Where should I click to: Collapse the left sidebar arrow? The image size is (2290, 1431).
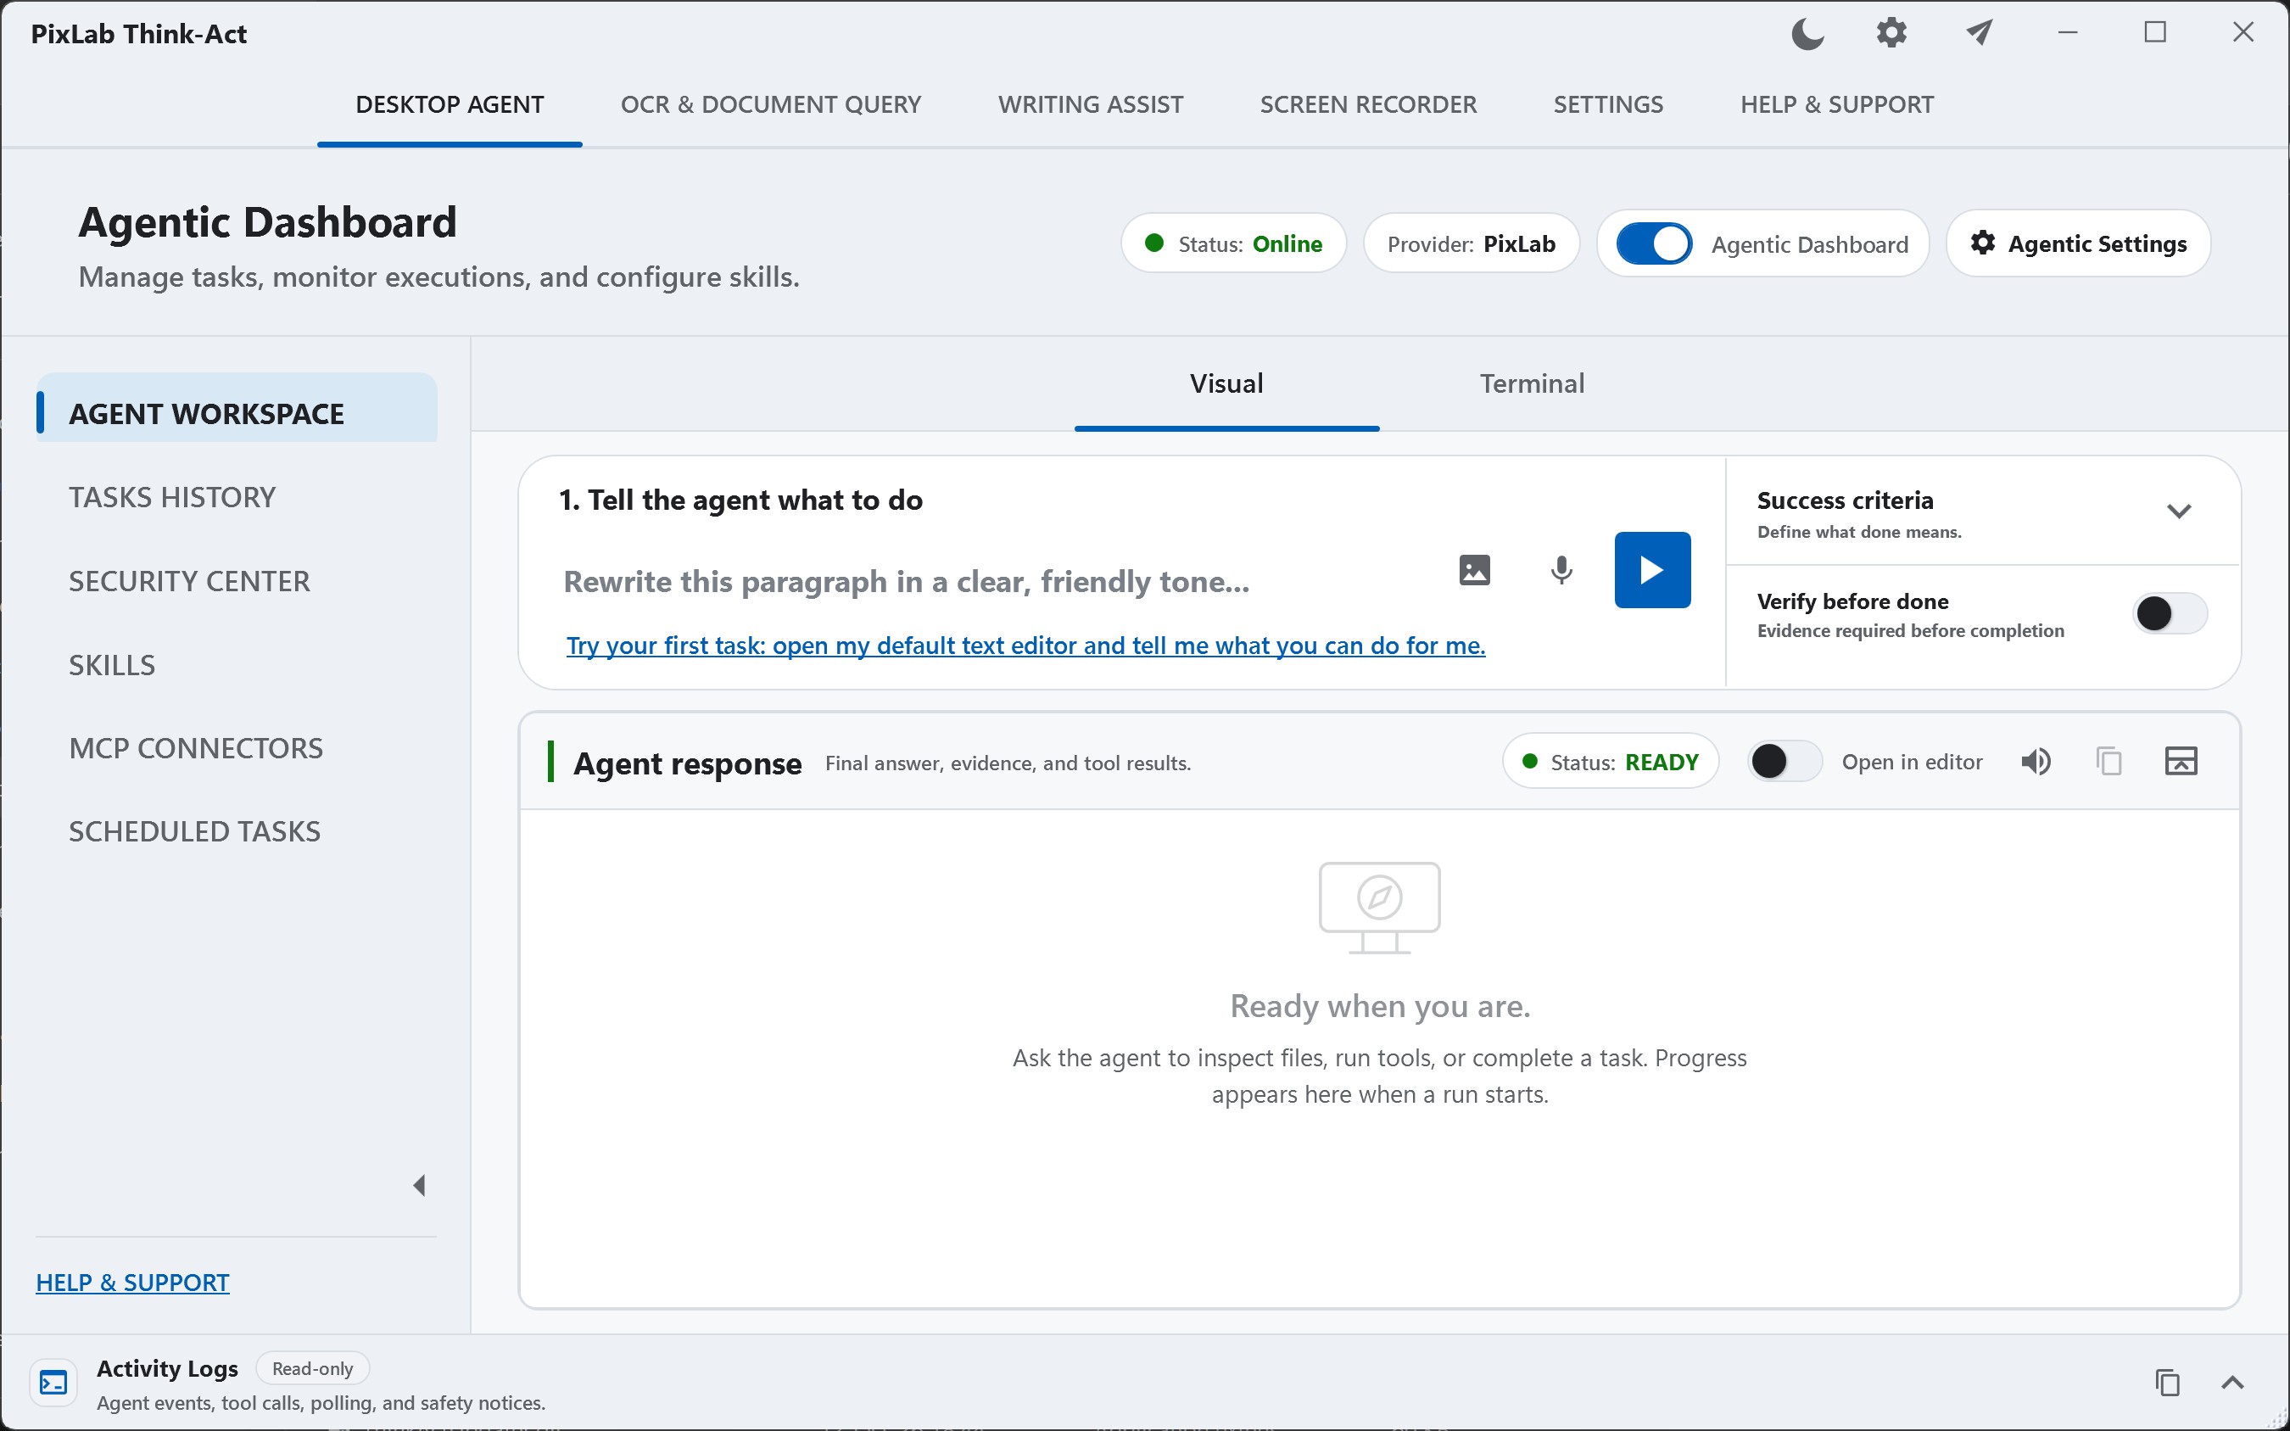tap(419, 1185)
